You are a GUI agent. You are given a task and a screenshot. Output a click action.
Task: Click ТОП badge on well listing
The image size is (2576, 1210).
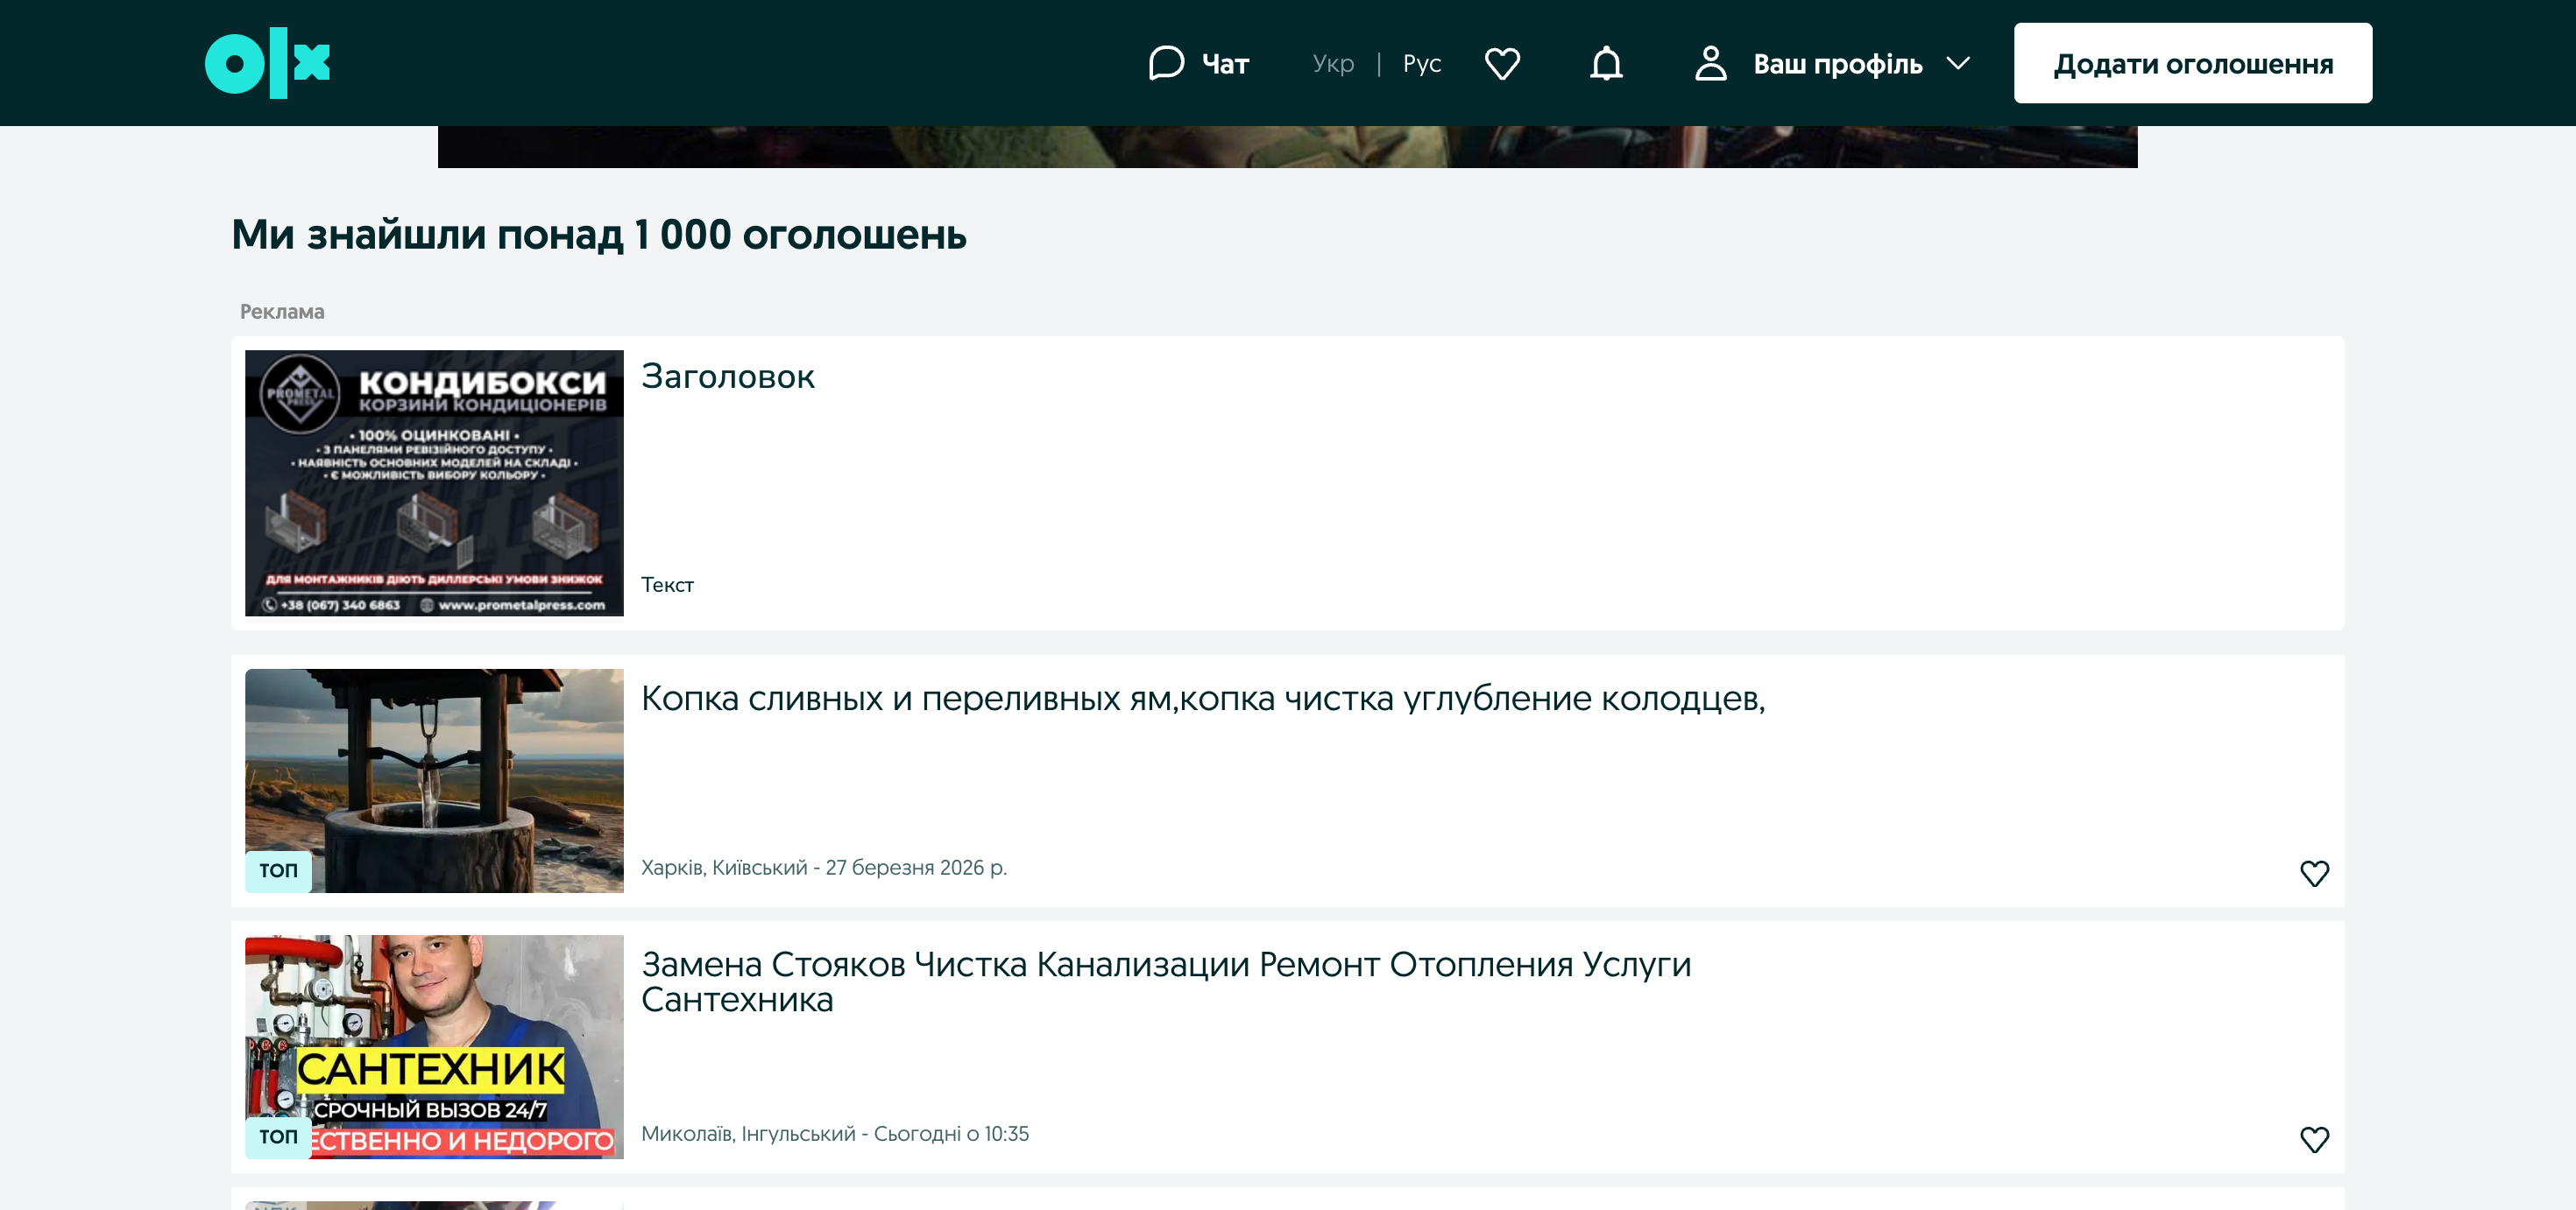278,870
